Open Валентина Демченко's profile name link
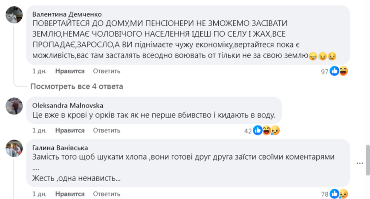Image resolution: width=370 pixels, height=199 pixels. (67, 14)
